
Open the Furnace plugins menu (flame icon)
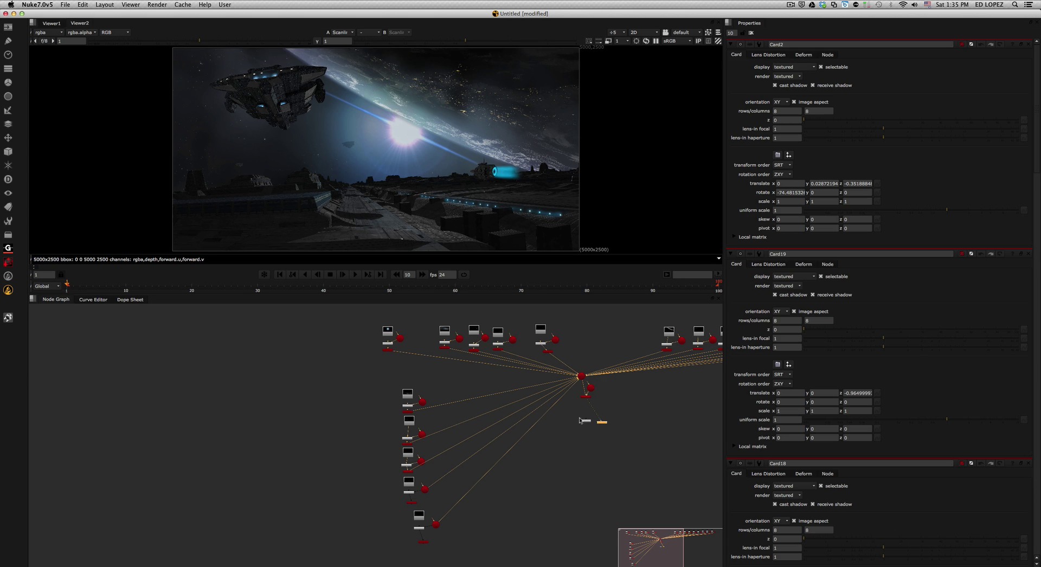tap(8, 290)
